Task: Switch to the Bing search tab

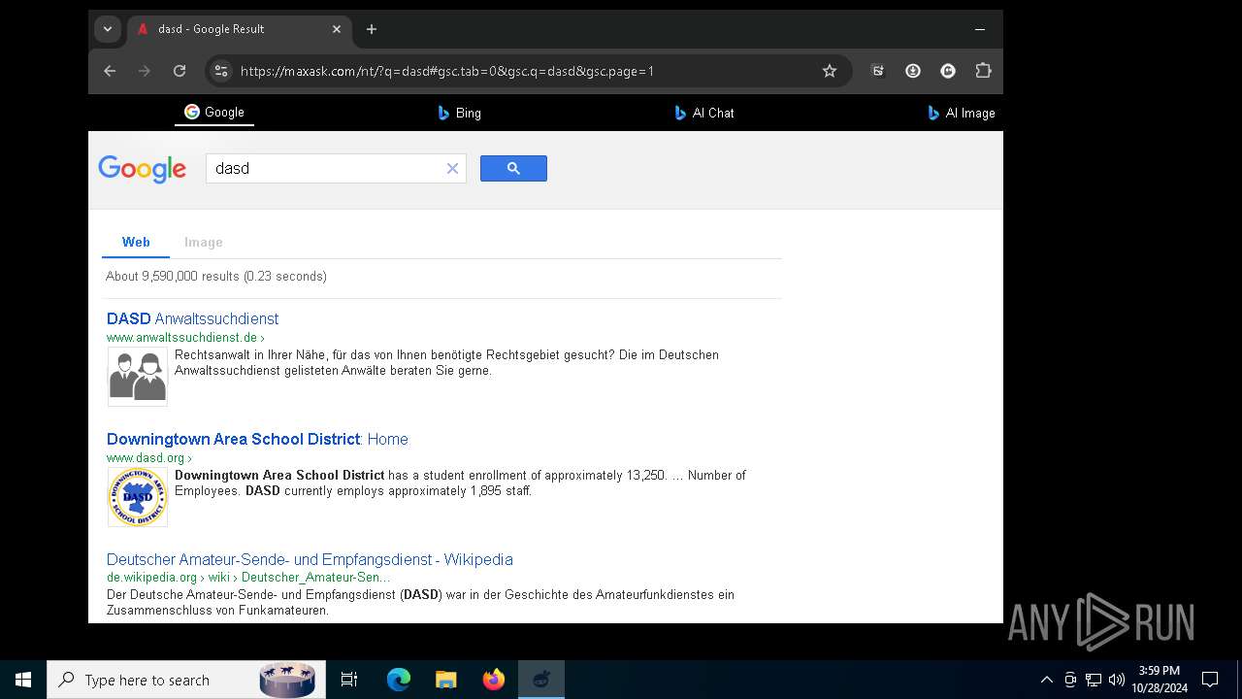Action: click(459, 113)
